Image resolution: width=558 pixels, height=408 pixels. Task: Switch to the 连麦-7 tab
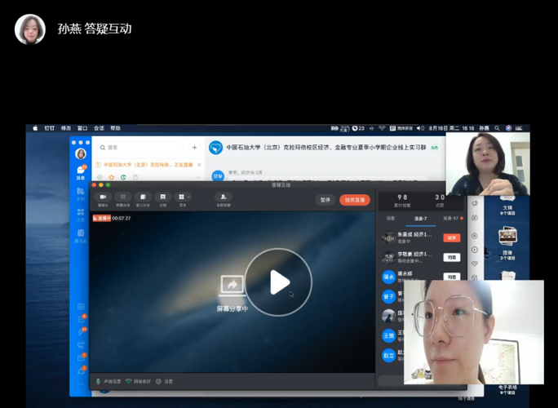pos(421,219)
